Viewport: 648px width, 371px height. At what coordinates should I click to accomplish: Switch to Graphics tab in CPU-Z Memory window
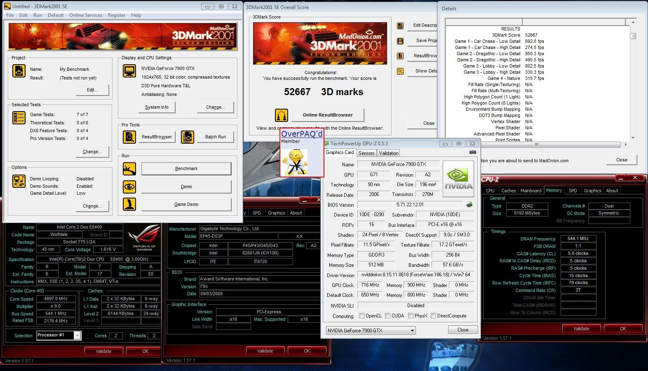coord(592,191)
